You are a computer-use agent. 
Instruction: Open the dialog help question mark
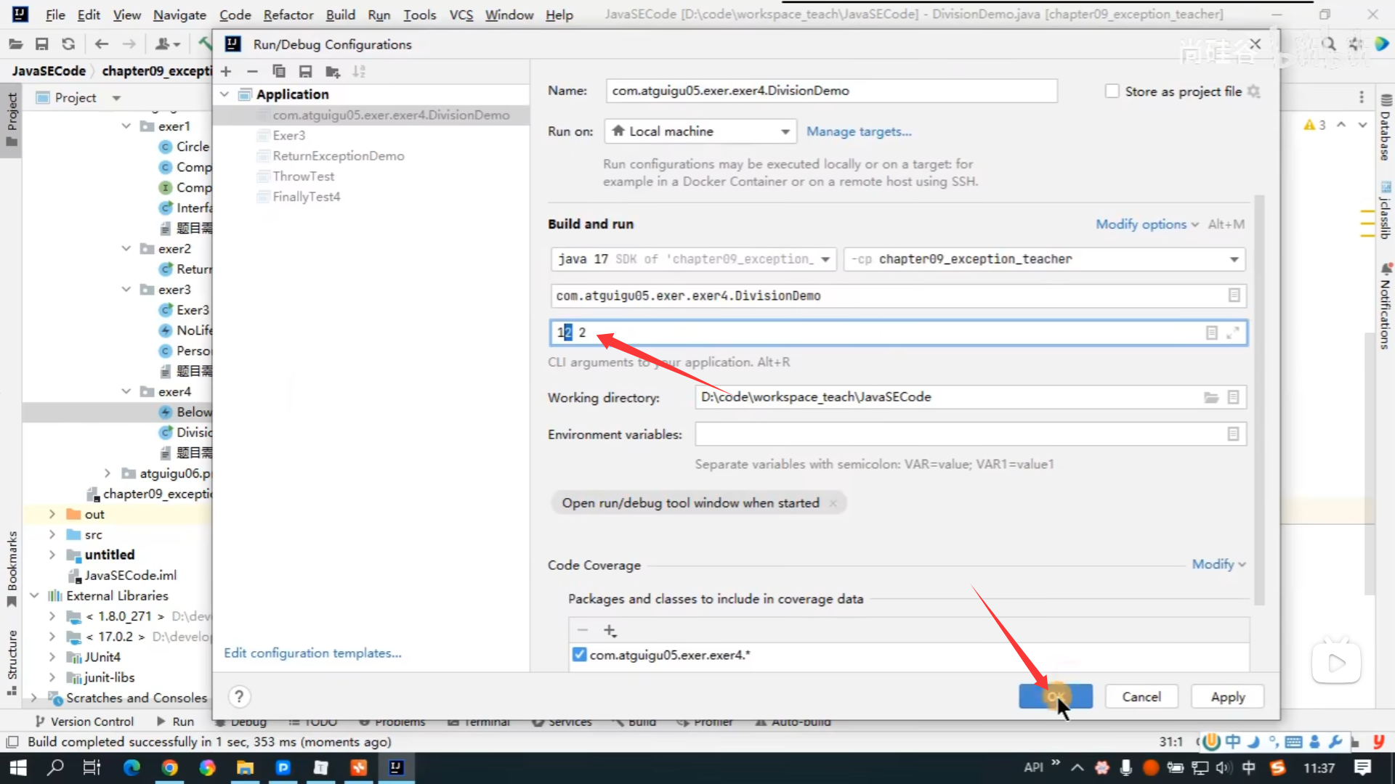coord(239,697)
